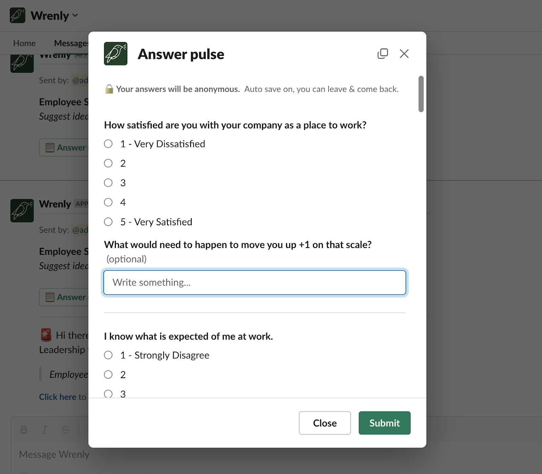The height and width of the screenshot is (474, 542).
Task: Click the Wrenly sender name in second message
Action: pos(55,204)
